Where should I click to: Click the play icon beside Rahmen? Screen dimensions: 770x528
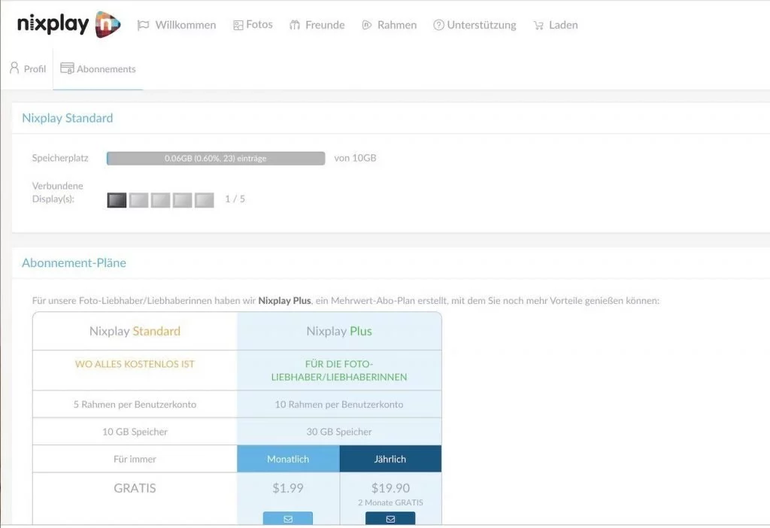point(367,25)
